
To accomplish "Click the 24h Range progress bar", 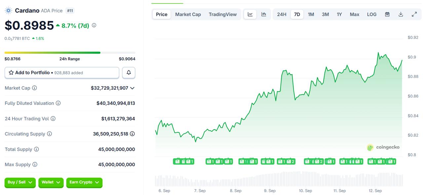I will pos(70,53).
